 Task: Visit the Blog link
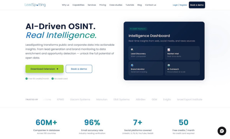coord(140,5)
